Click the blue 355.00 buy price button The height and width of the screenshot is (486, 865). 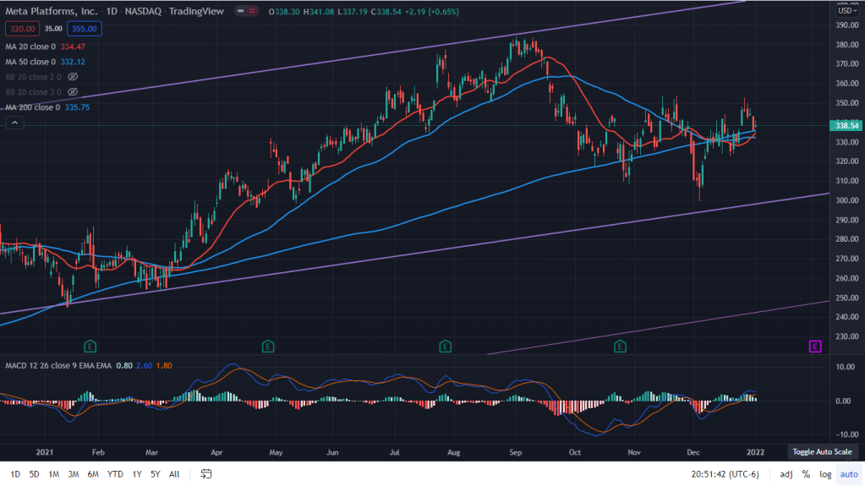point(85,29)
